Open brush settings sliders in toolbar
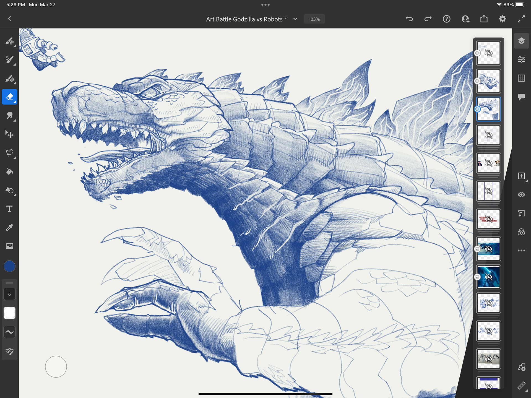The height and width of the screenshot is (398, 531). [9, 351]
